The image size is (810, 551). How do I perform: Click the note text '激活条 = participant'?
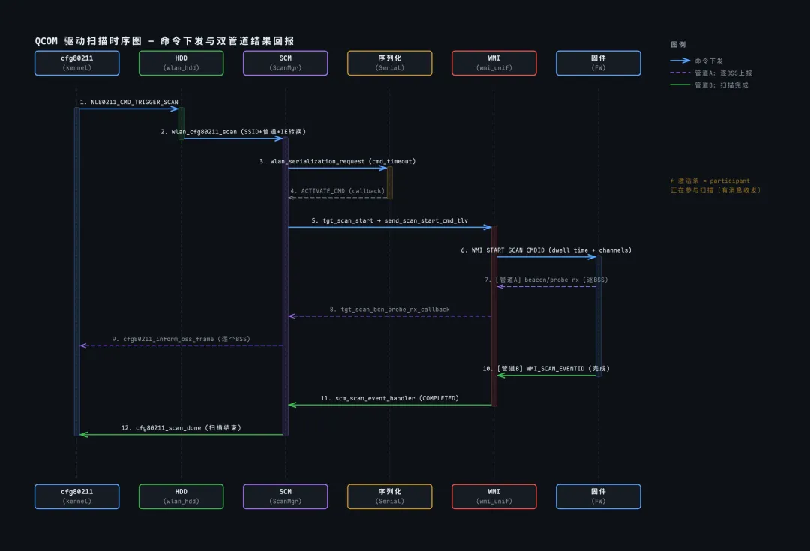tap(713, 181)
